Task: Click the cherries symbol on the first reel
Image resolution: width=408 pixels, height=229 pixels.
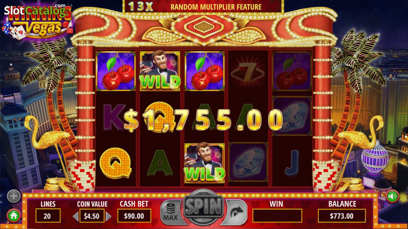Action: (x=116, y=71)
